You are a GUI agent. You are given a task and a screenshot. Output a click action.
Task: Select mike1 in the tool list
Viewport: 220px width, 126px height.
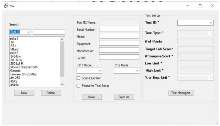(x=14, y=39)
